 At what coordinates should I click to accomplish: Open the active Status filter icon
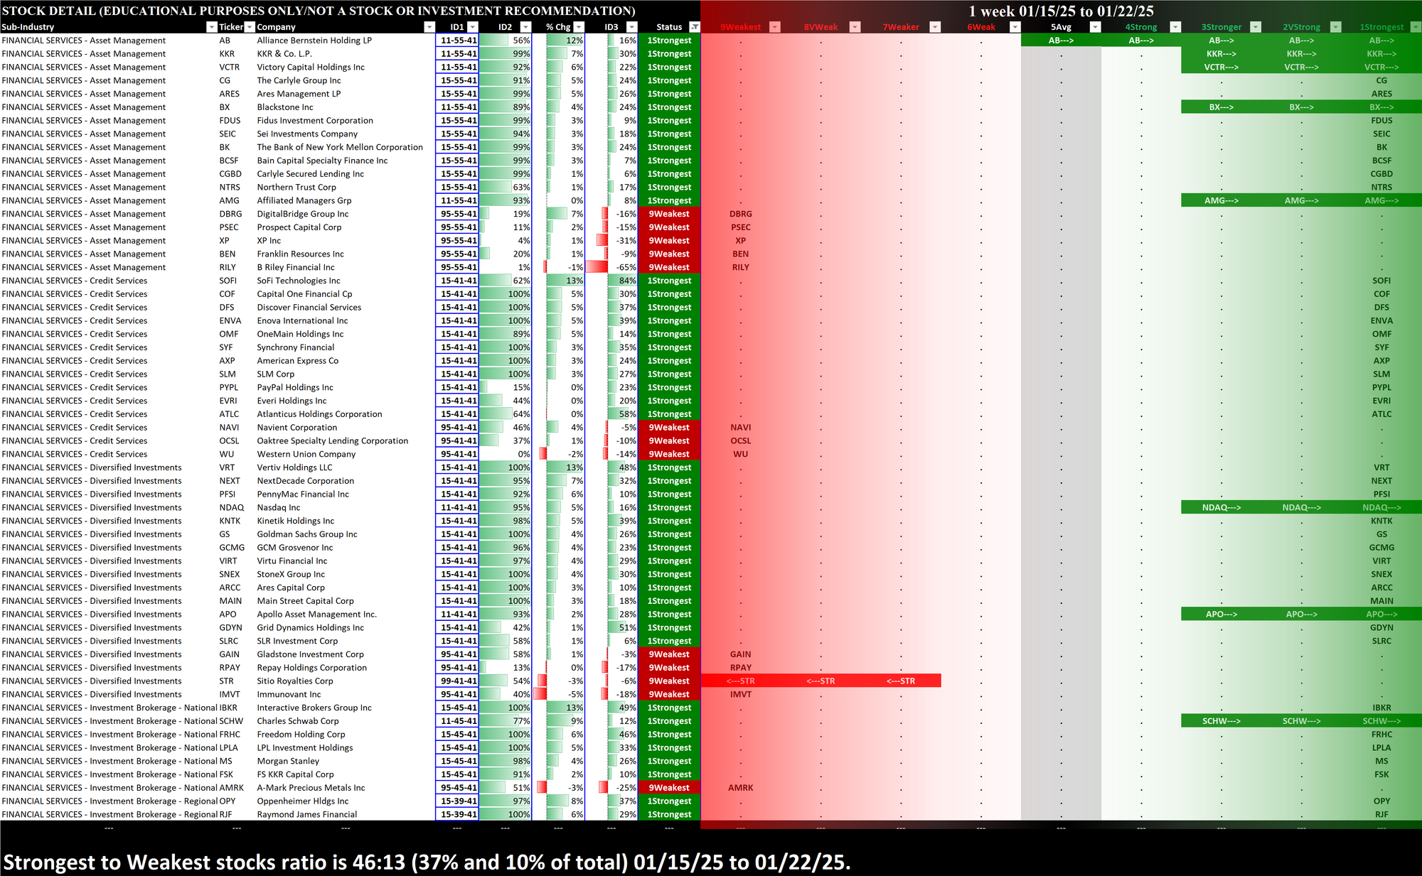pyautogui.click(x=695, y=27)
